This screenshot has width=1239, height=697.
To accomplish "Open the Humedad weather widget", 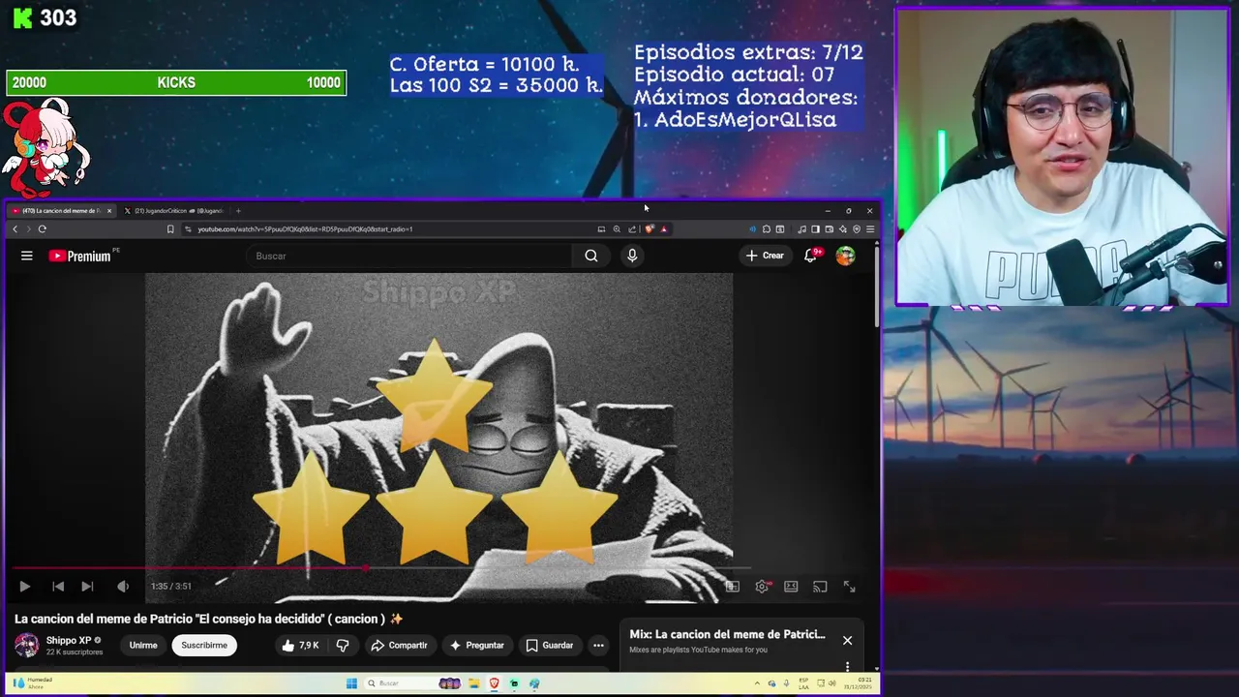I will coord(34,682).
